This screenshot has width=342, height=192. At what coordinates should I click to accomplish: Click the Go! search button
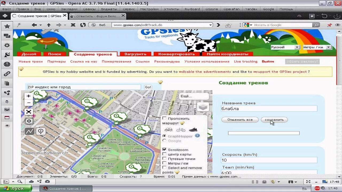pyautogui.click(x=148, y=87)
